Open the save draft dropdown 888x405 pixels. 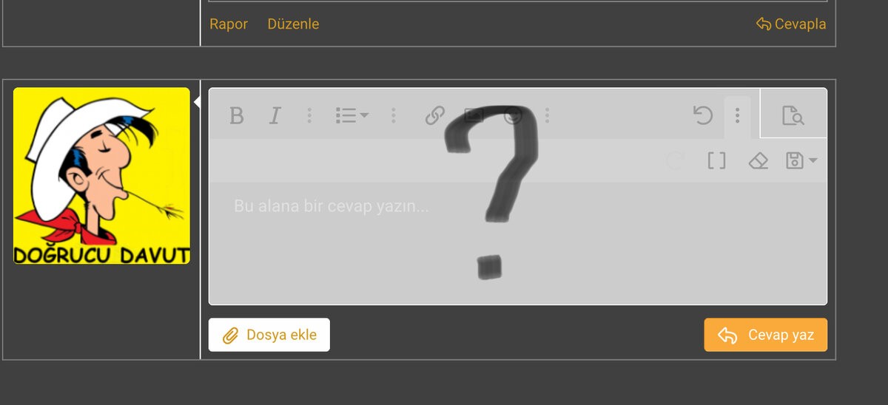(801, 160)
